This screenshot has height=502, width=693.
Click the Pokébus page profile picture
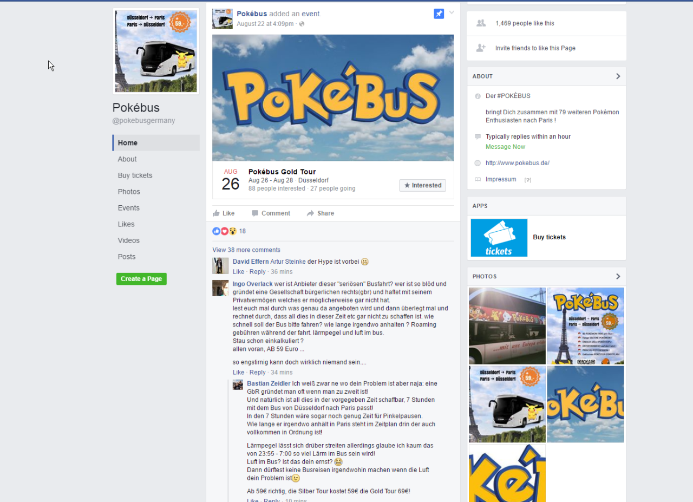coord(156,51)
